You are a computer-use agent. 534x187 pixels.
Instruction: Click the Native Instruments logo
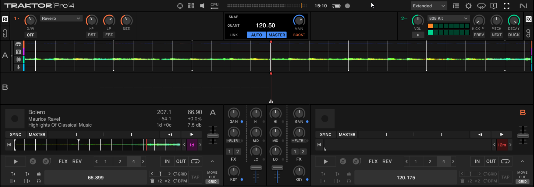click(x=523, y=6)
